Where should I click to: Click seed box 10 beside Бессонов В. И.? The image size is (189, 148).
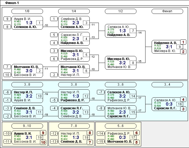(x=7, y=75)
